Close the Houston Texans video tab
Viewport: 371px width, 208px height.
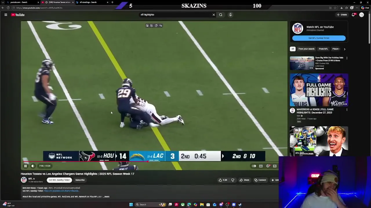(73, 2)
